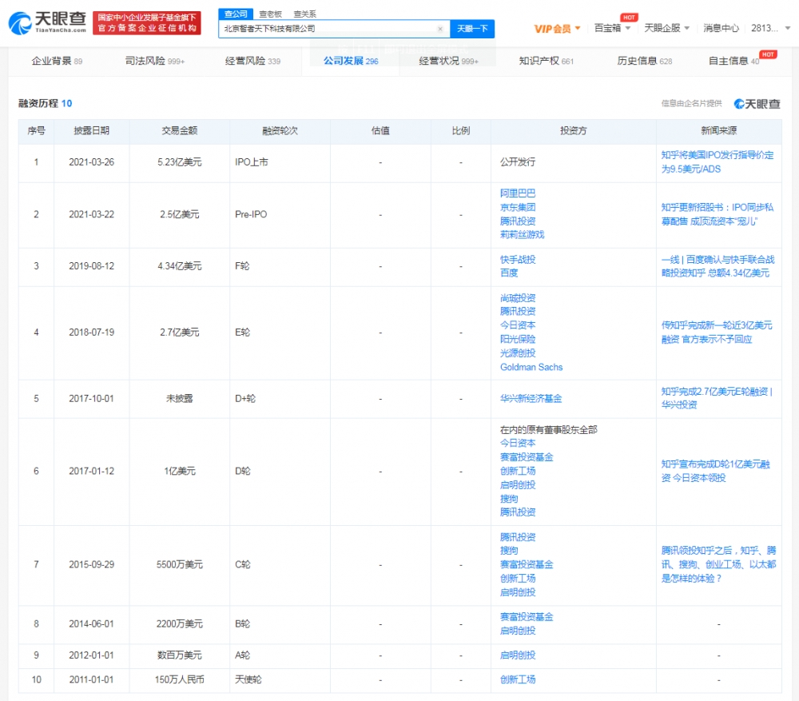Click the 披露日期 column header
This screenshot has height=701, width=799.
tap(91, 131)
